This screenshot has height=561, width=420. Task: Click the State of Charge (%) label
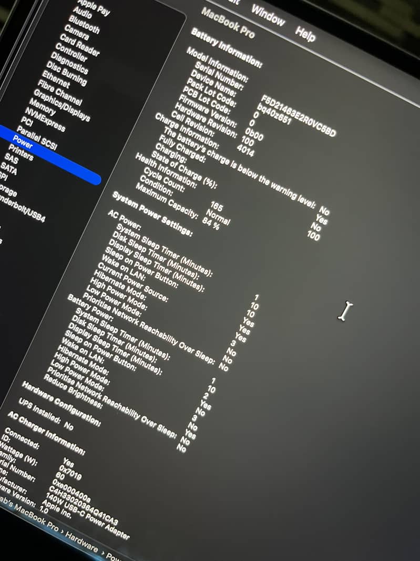pyautogui.click(x=184, y=170)
